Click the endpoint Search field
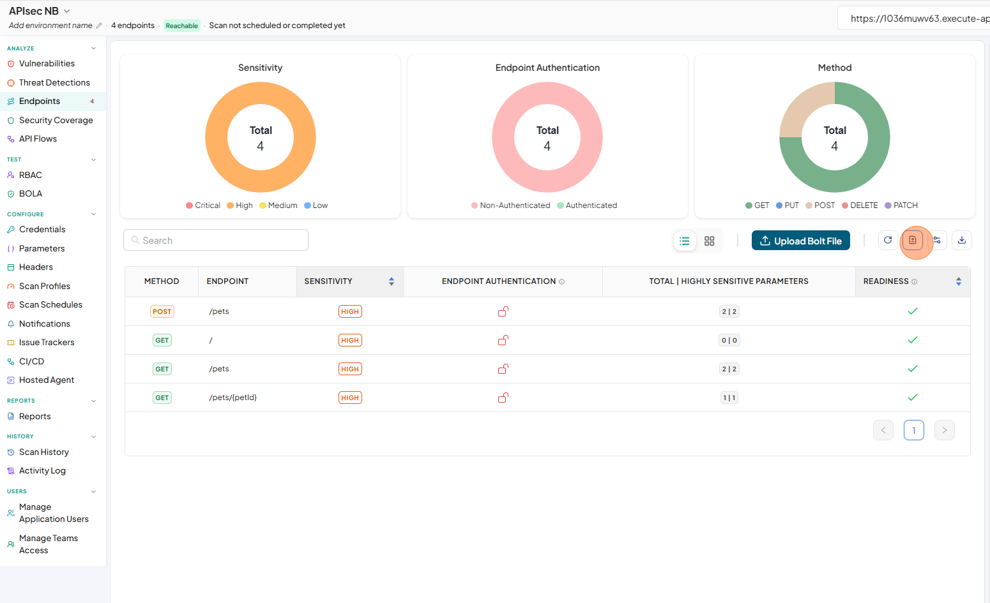990x603 pixels. [216, 241]
